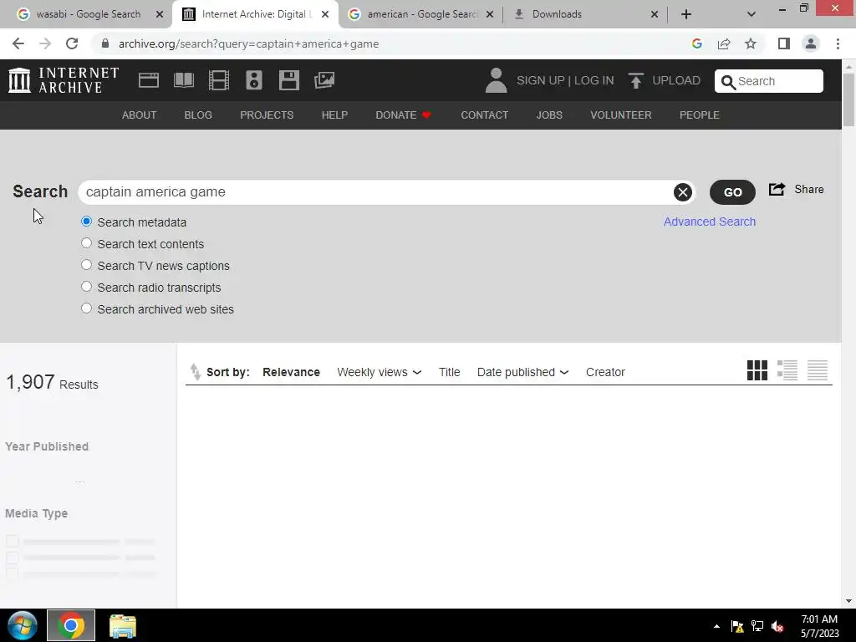Open the VOLUNTEER menu item

click(621, 115)
